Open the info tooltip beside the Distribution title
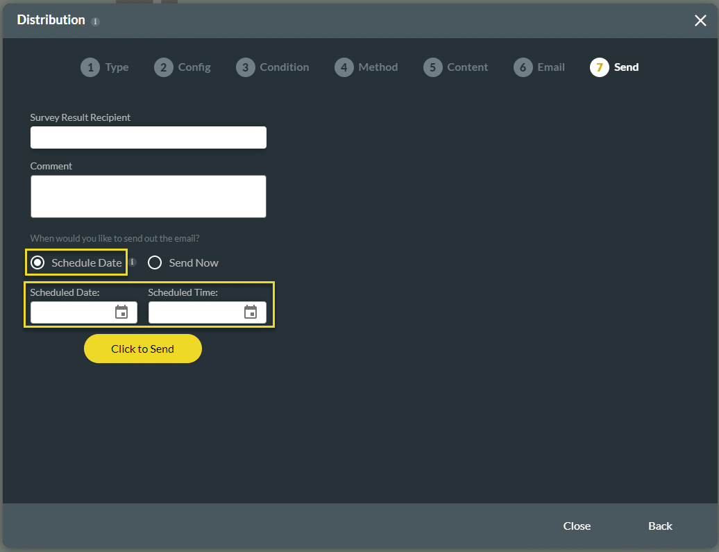719x552 pixels. (95, 21)
